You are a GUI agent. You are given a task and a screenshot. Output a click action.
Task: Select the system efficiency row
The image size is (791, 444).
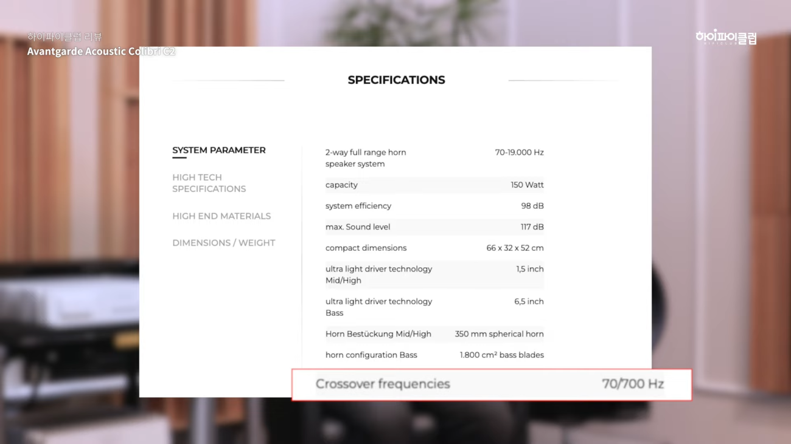click(x=434, y=206)
